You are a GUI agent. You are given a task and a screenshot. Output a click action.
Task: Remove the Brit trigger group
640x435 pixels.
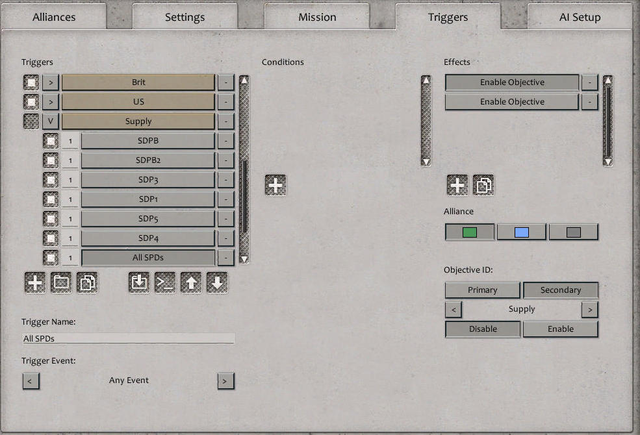(225, 82)
